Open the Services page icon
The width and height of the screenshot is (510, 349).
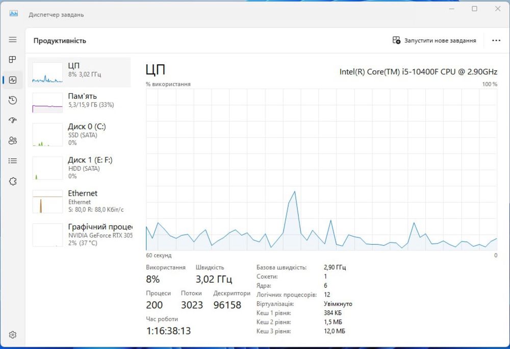(x=13, y=181)
